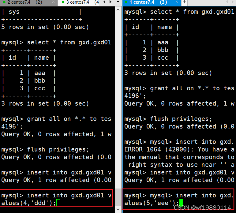Image resolution: width=236 pixels, height=213 pixels.
Task: Click '| sys' row in left terminal
Action: point(41,12)
